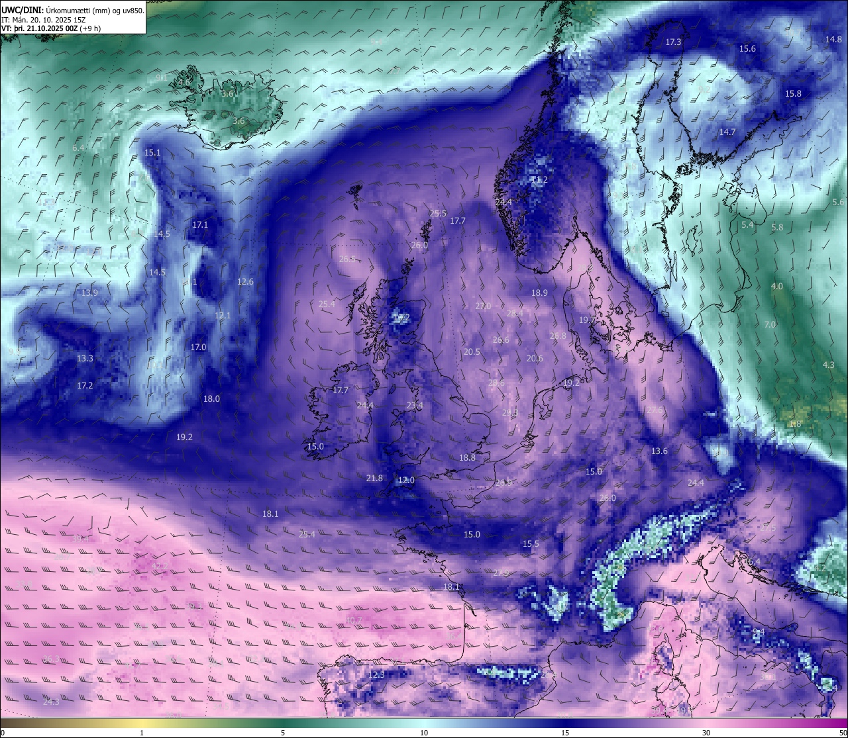Click the map value '17.3'
This screenshot has width=848, height=738.
click(673, 42)
